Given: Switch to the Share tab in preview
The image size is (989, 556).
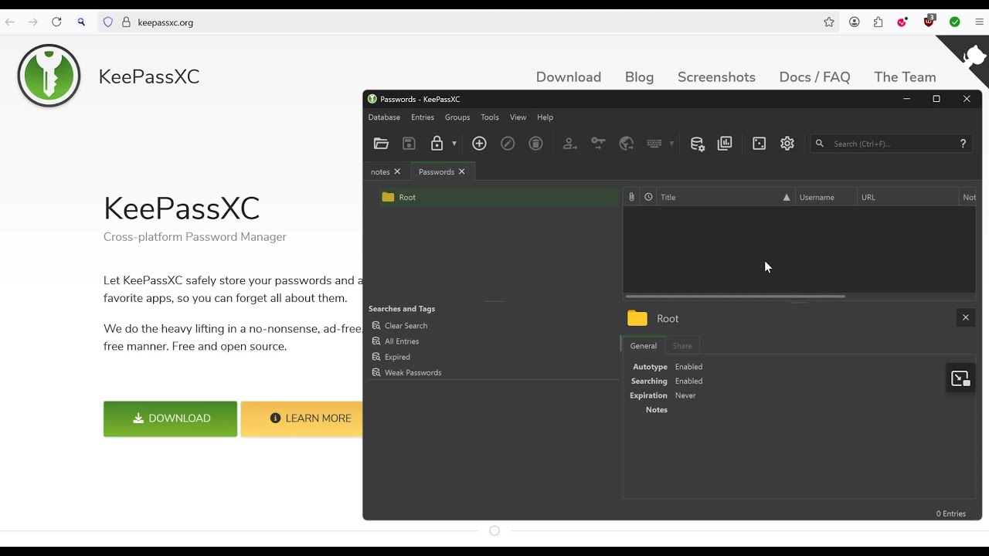Looking at the screenshot, I should pos(682,346).
